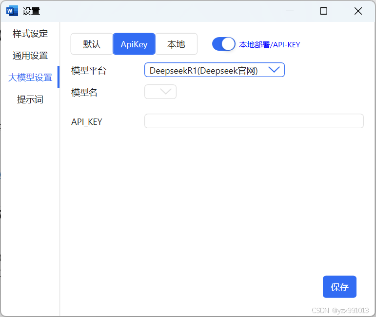The width and height of the screenshot is (376, 317).
Task: Switch to the ApiKey tab
Action: (134, 44)
